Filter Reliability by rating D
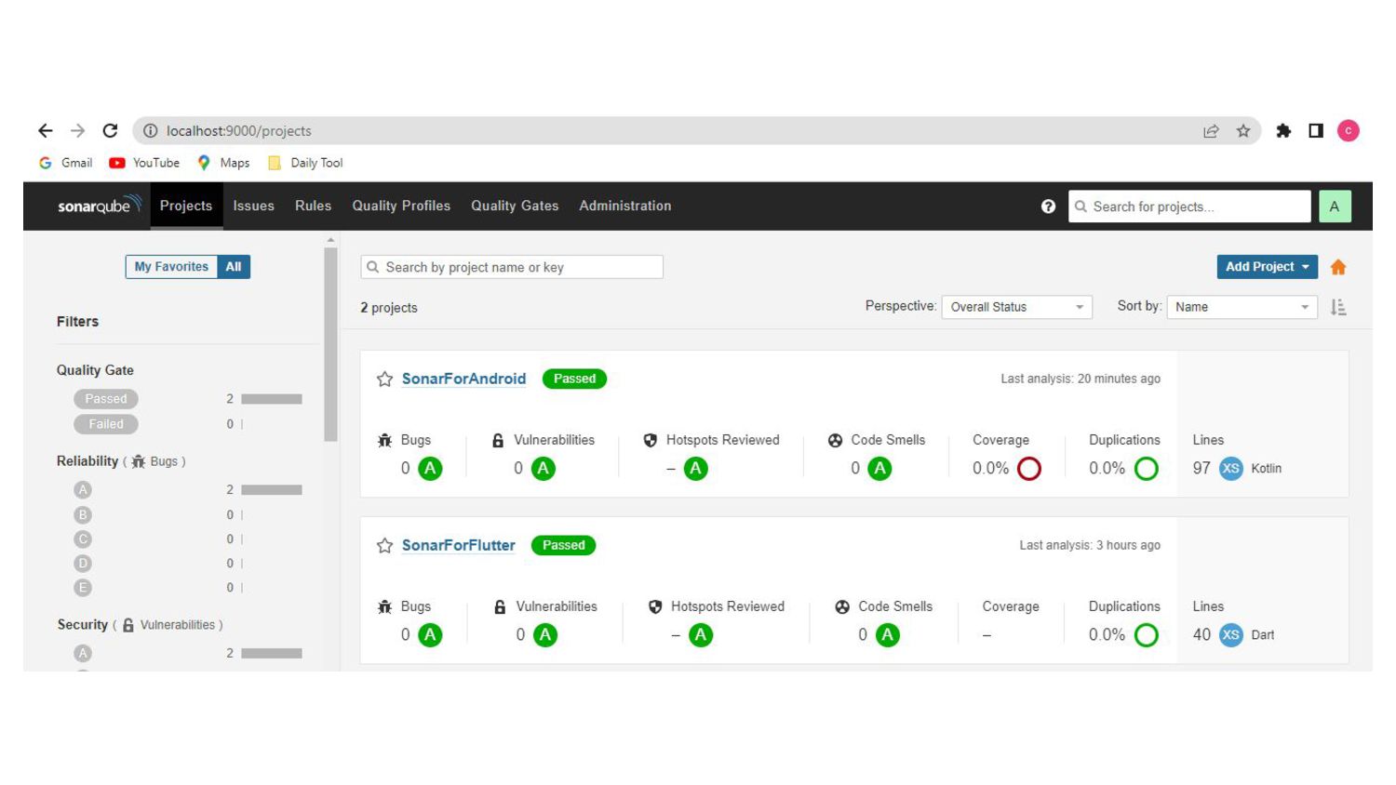Image resolution: width=1396 pixels, height=785 pixels. (x=83, y=564)
